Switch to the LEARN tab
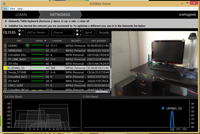 pyautogui.click(x=21, y=15)
